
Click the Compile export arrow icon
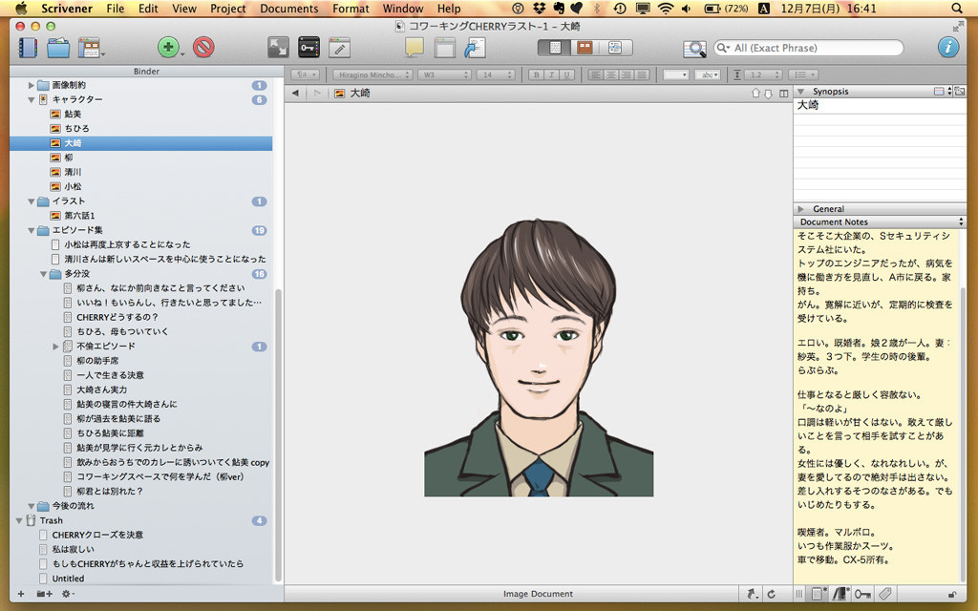click(476, 48)
